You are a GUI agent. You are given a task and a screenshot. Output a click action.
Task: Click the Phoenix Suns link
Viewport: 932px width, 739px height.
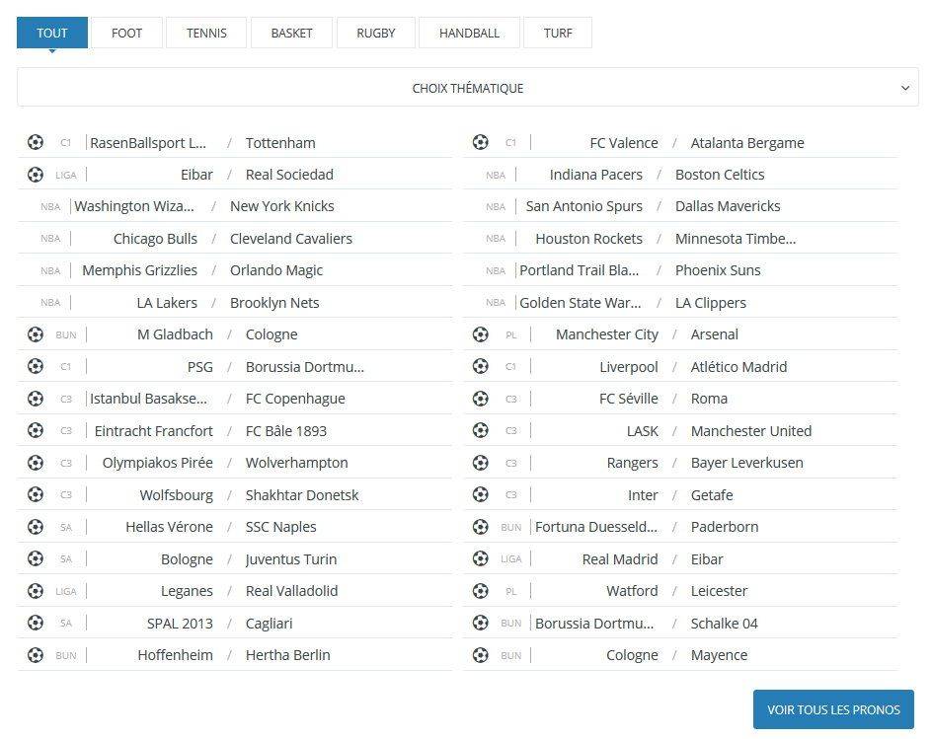pos(718,270)
